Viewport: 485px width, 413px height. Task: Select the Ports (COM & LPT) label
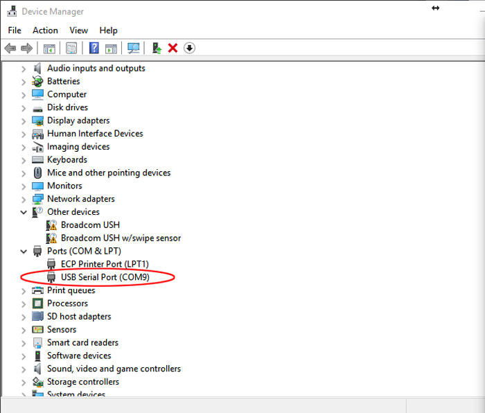pyautogui.click(x=84, y=251)
